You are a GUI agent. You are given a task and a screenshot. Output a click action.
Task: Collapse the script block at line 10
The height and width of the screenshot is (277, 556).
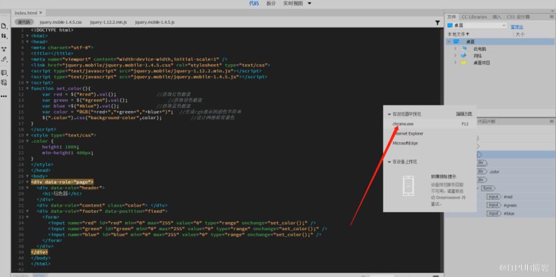pyautogui.click(x=27, y=82)
